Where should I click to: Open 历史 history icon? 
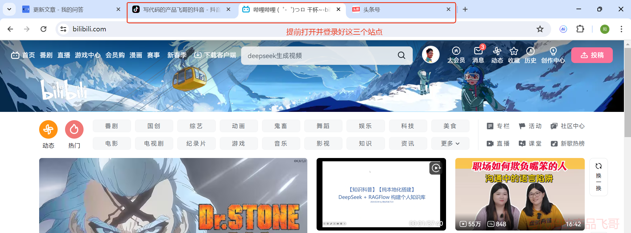coord(531,55)
